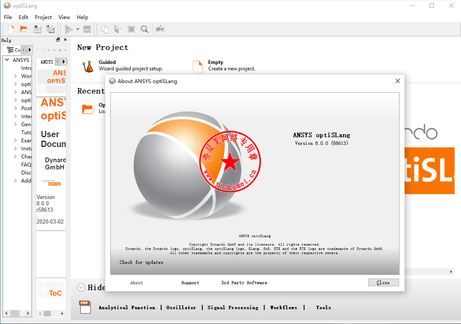Open the Workflows link
This screenshot has width=461, height=324.
pos(284,307)
